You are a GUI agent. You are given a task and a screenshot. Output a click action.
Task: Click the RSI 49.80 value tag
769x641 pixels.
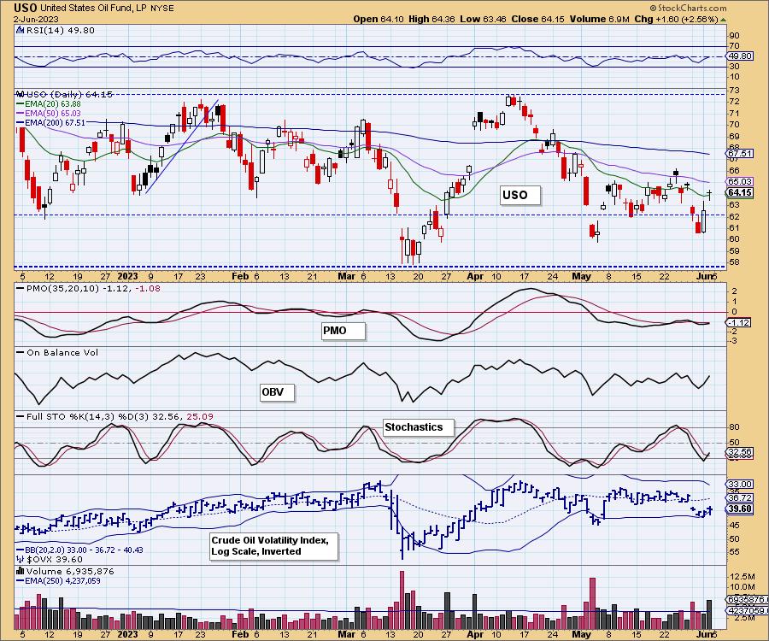(740, 56)
